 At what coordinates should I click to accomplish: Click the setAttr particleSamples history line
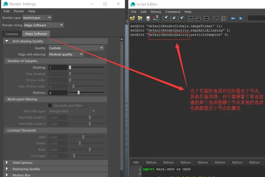(x=179, y=35)
